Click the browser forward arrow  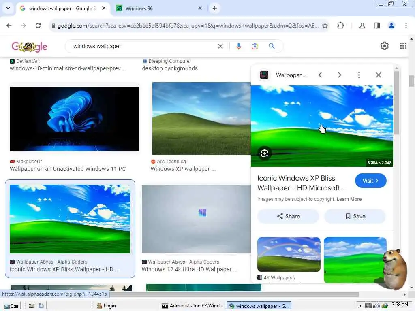pos(23,26)
